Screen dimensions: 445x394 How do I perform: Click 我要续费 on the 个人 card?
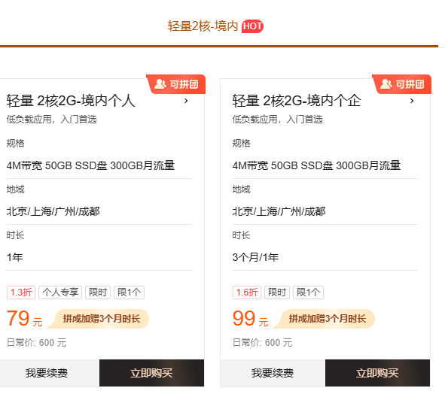47,373
